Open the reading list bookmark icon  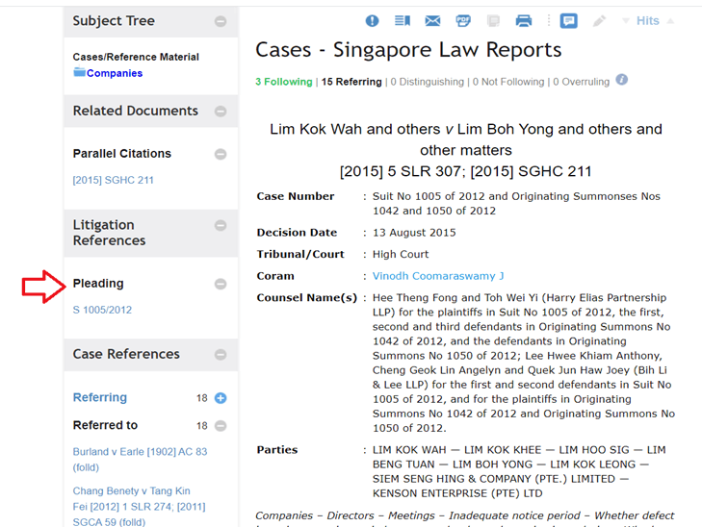(403, 20)
